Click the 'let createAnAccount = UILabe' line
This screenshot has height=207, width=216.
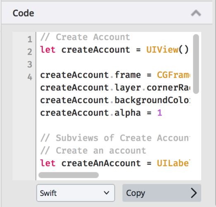pos(115,163)
